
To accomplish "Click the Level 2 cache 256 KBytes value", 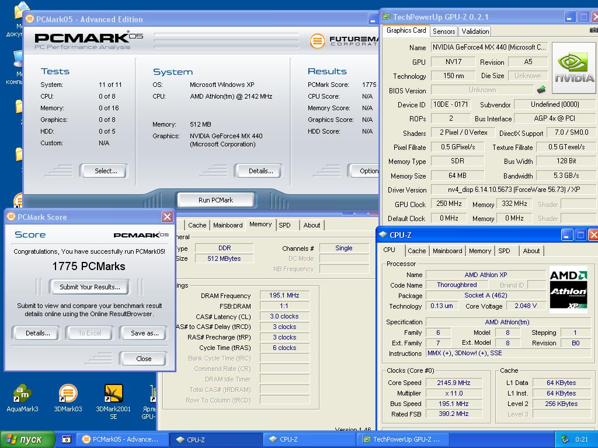I will tap(561, 404).
